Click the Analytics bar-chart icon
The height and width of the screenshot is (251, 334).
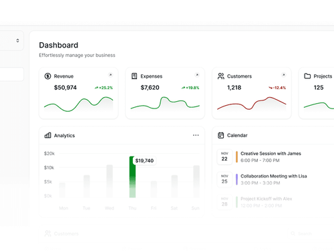tap(47, 135)
